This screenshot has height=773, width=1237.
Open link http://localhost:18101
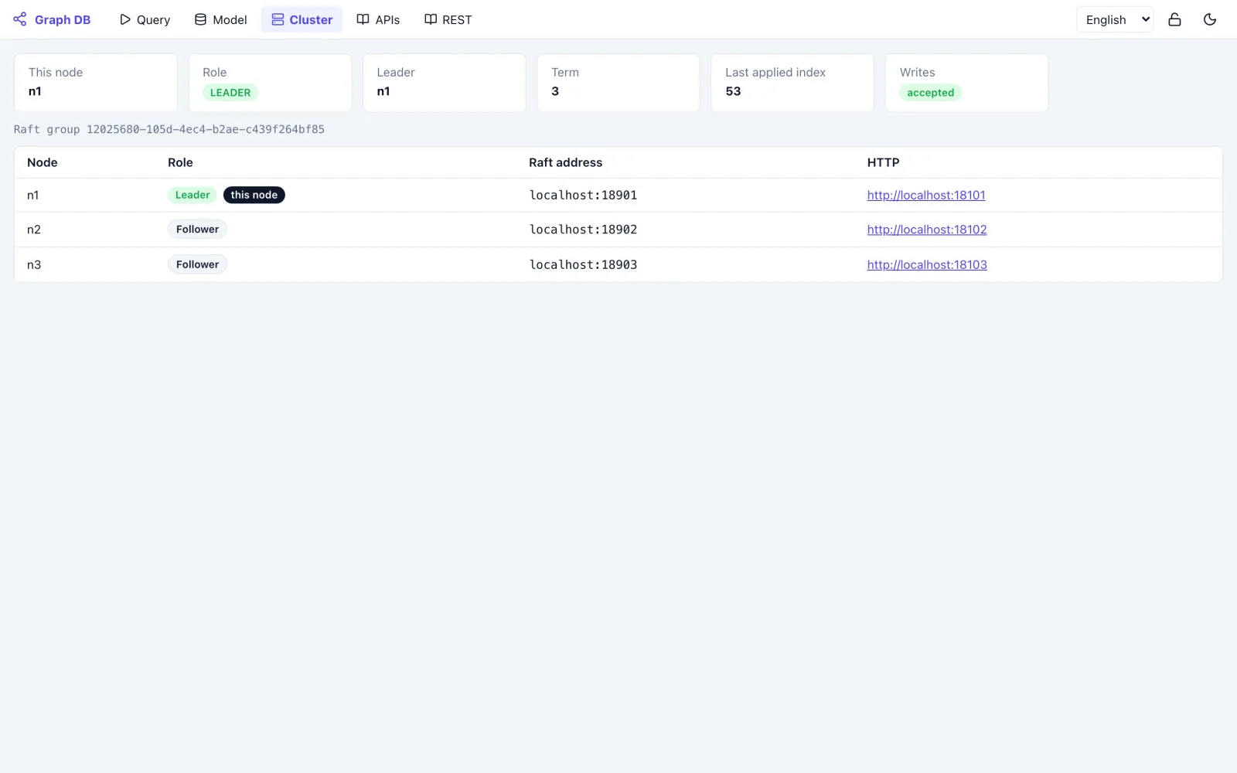coord(926,195)
